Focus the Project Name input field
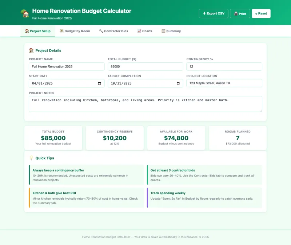Viewport: 291px width, 245px height. (67, 66)
